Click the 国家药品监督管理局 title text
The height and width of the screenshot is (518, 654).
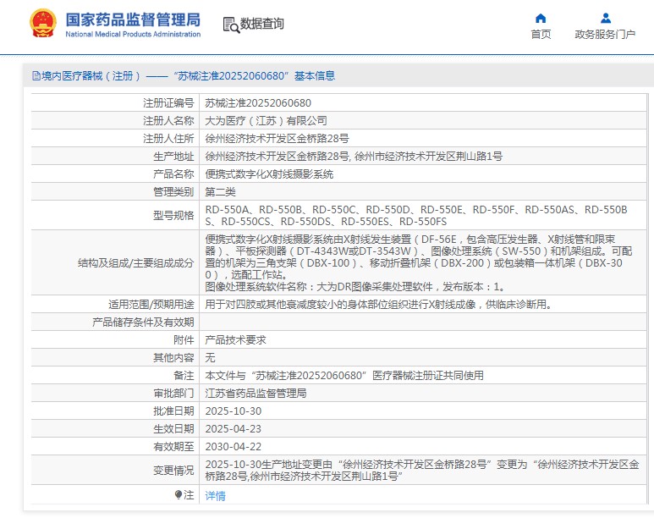pyautogui.click(x=133, y=19)
